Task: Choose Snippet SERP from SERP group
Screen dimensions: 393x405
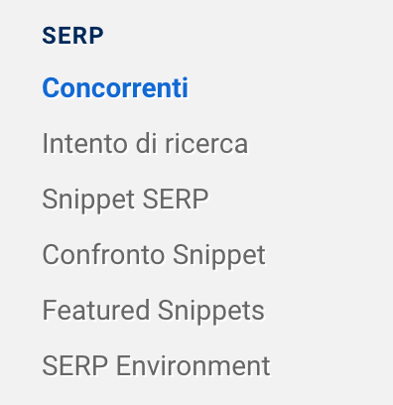Action: click(x=125, y=200)
